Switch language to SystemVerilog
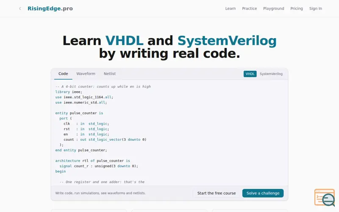339x212 pixels. tap(271, 74)
